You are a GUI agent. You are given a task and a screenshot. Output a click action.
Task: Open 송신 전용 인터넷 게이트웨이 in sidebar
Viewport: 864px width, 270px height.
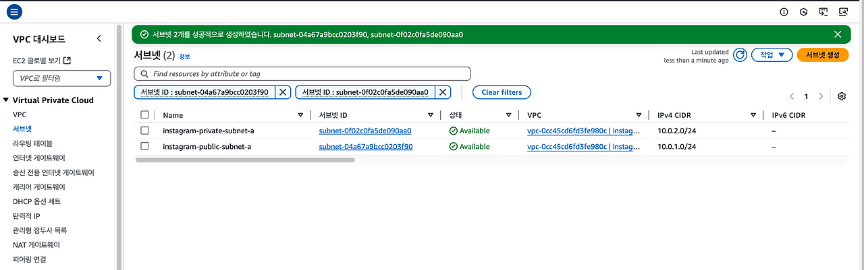[x=53, y=172]
